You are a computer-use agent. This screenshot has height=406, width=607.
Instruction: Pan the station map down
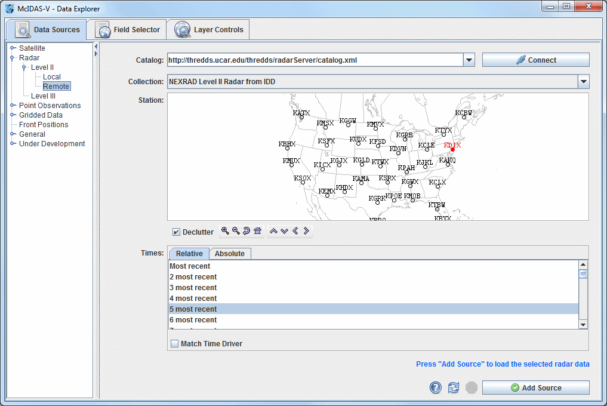point(285,231)
